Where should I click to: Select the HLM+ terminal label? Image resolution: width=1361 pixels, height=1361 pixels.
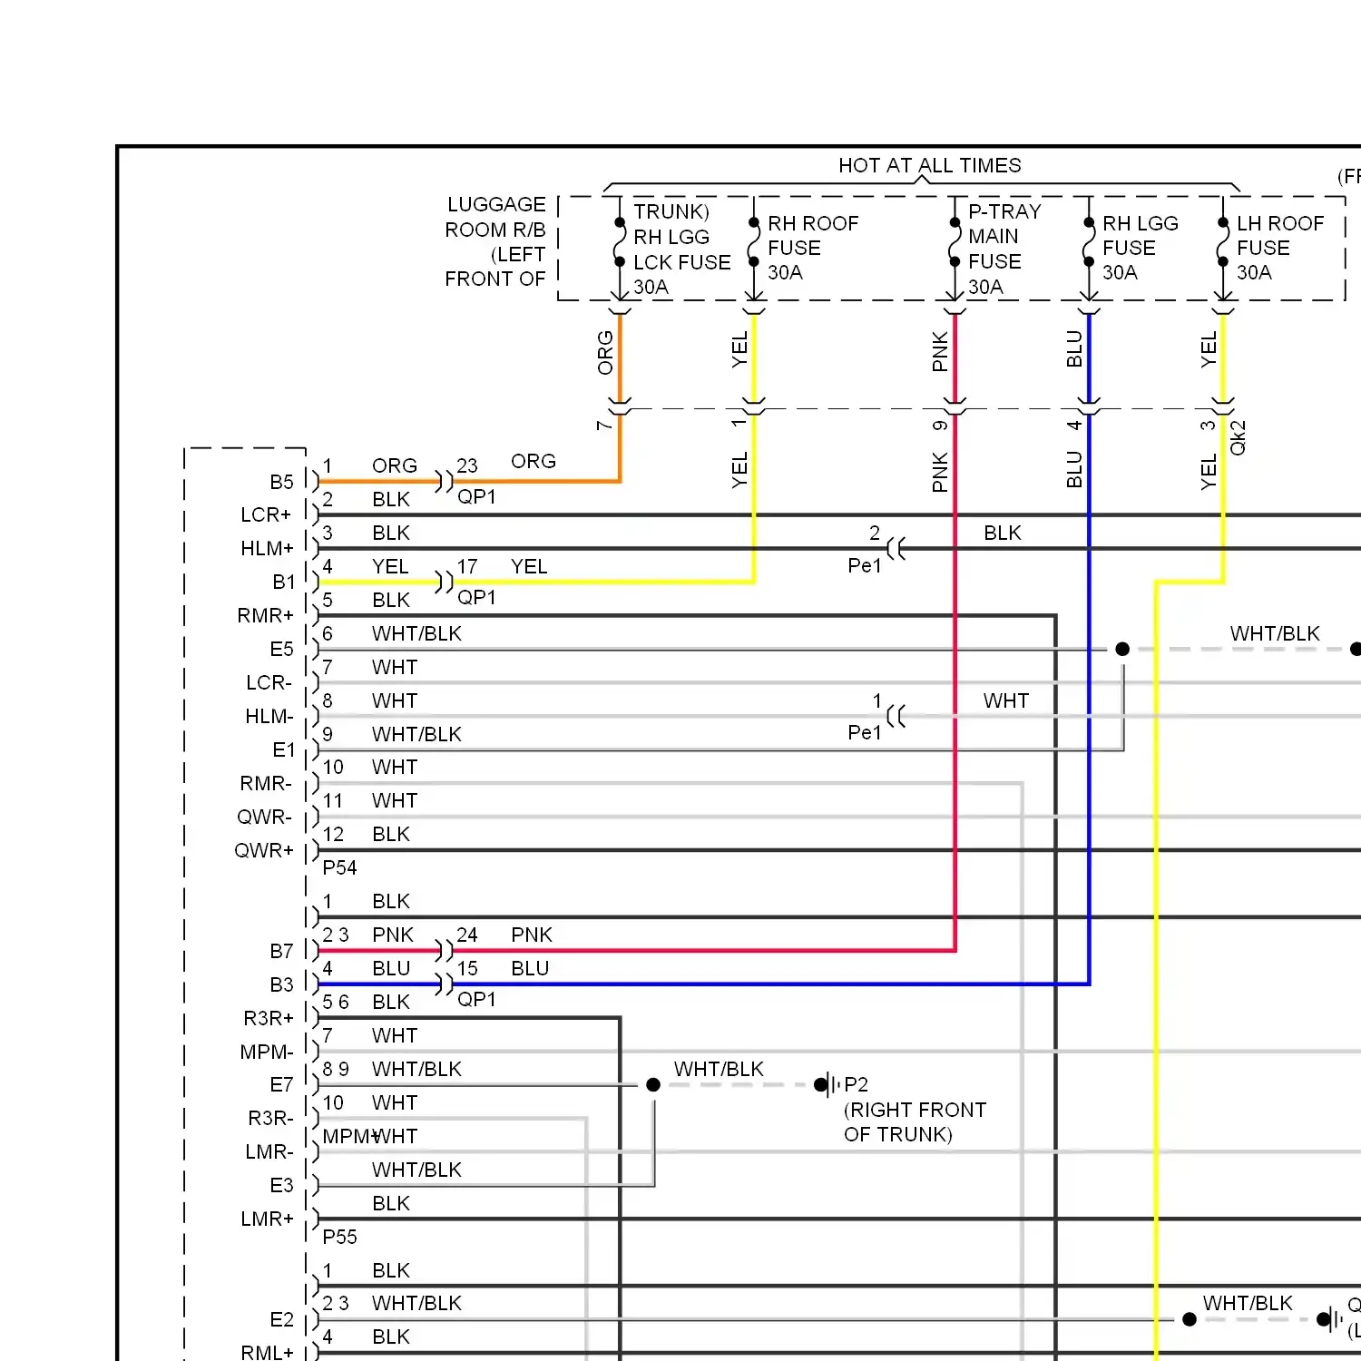coord(267,549)
